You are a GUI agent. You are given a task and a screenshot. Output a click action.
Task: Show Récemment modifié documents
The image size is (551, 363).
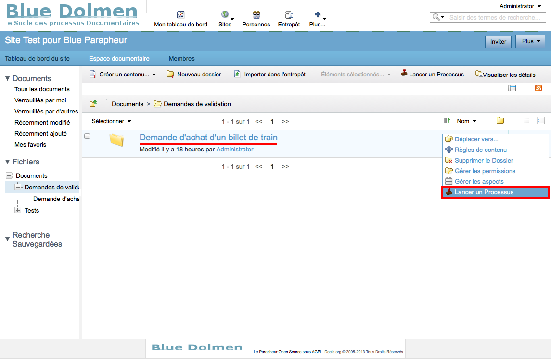[x=42, y=123]
